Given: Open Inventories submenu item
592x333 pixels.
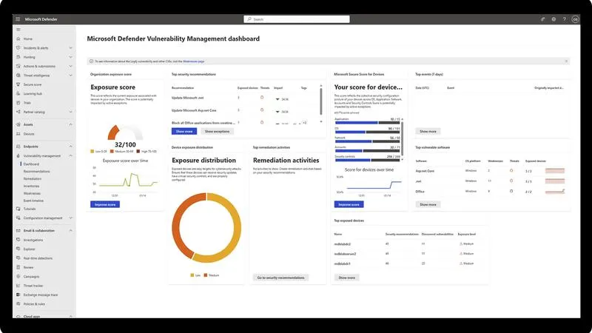Looking at the screenshot, I should pyautogui.click(x=31, y=186).
